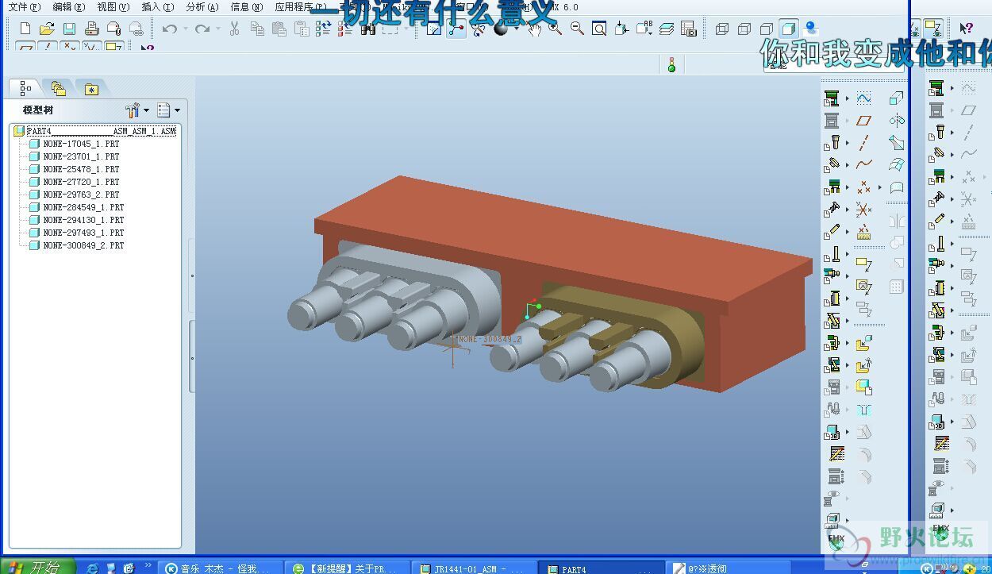
Task: Select the Datum Curve tool in main window
Action: tap(864, 164)
